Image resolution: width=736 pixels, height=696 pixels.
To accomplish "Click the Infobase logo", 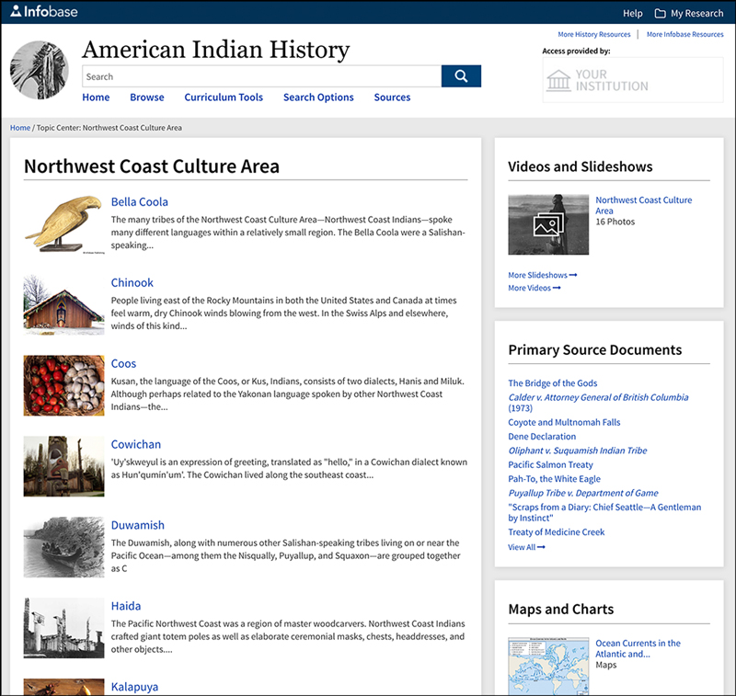I will [x=44, y=11].
